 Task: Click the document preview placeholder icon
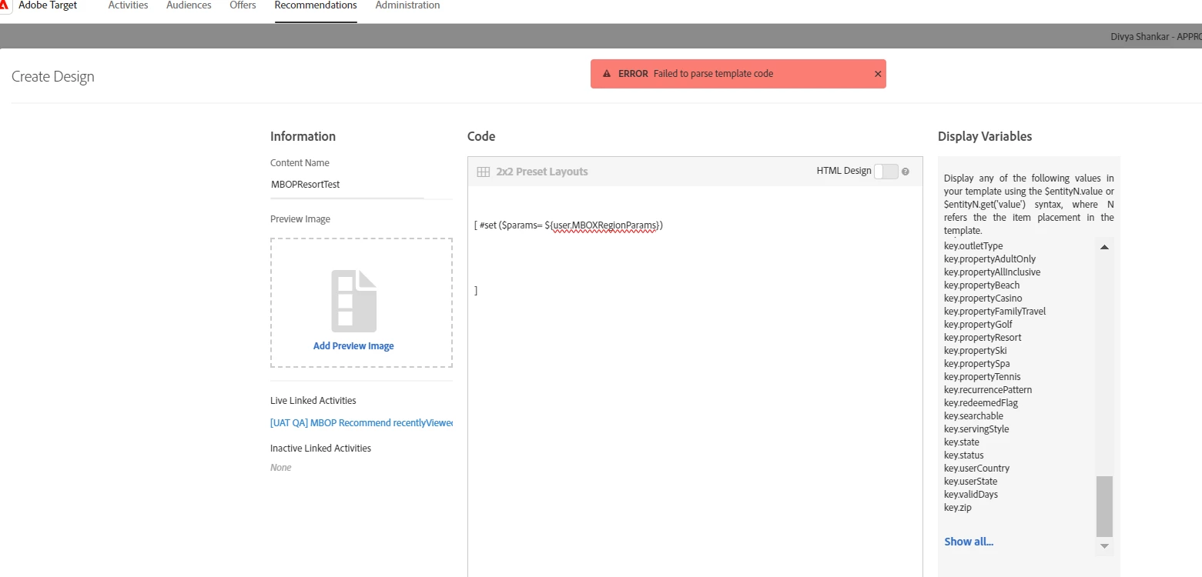pos(354,301)
